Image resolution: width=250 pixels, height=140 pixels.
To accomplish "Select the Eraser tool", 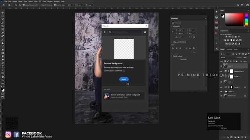I will (3, 50).
